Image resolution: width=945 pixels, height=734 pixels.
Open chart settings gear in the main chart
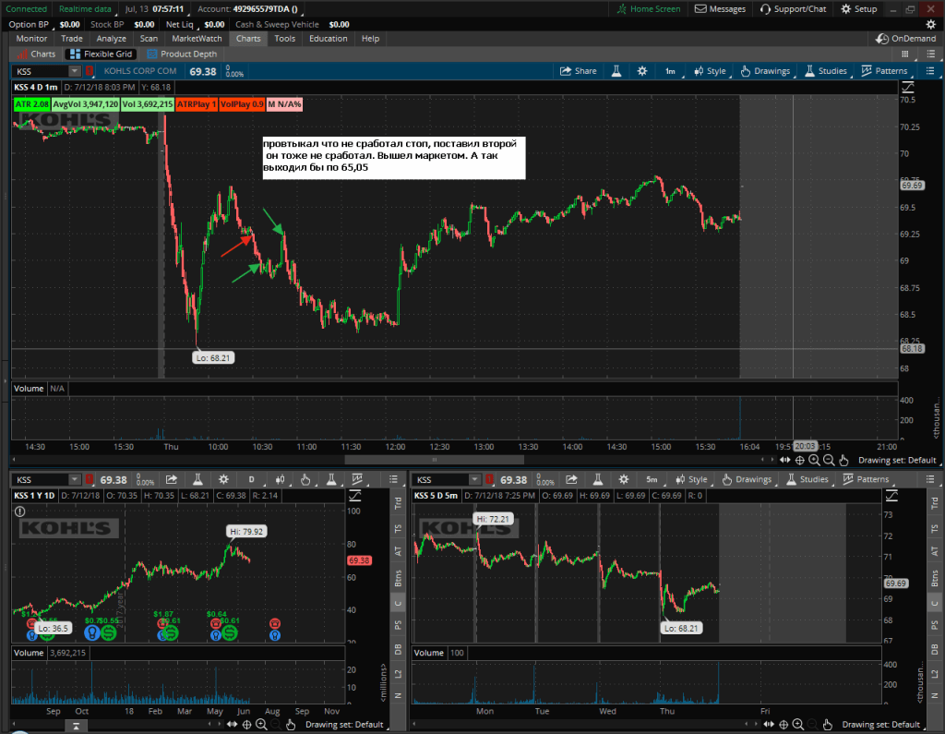click(x=639, y=71)
